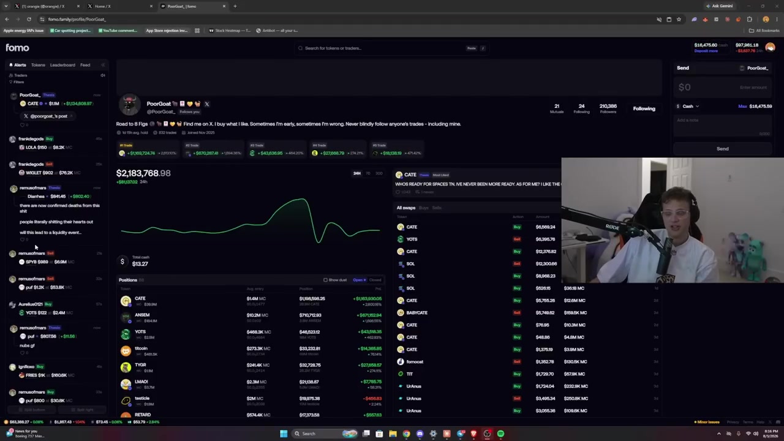Open File Explorer from the taskbar
The width and height of the screenshot is (784, 441).
click(x=393, y=434)
